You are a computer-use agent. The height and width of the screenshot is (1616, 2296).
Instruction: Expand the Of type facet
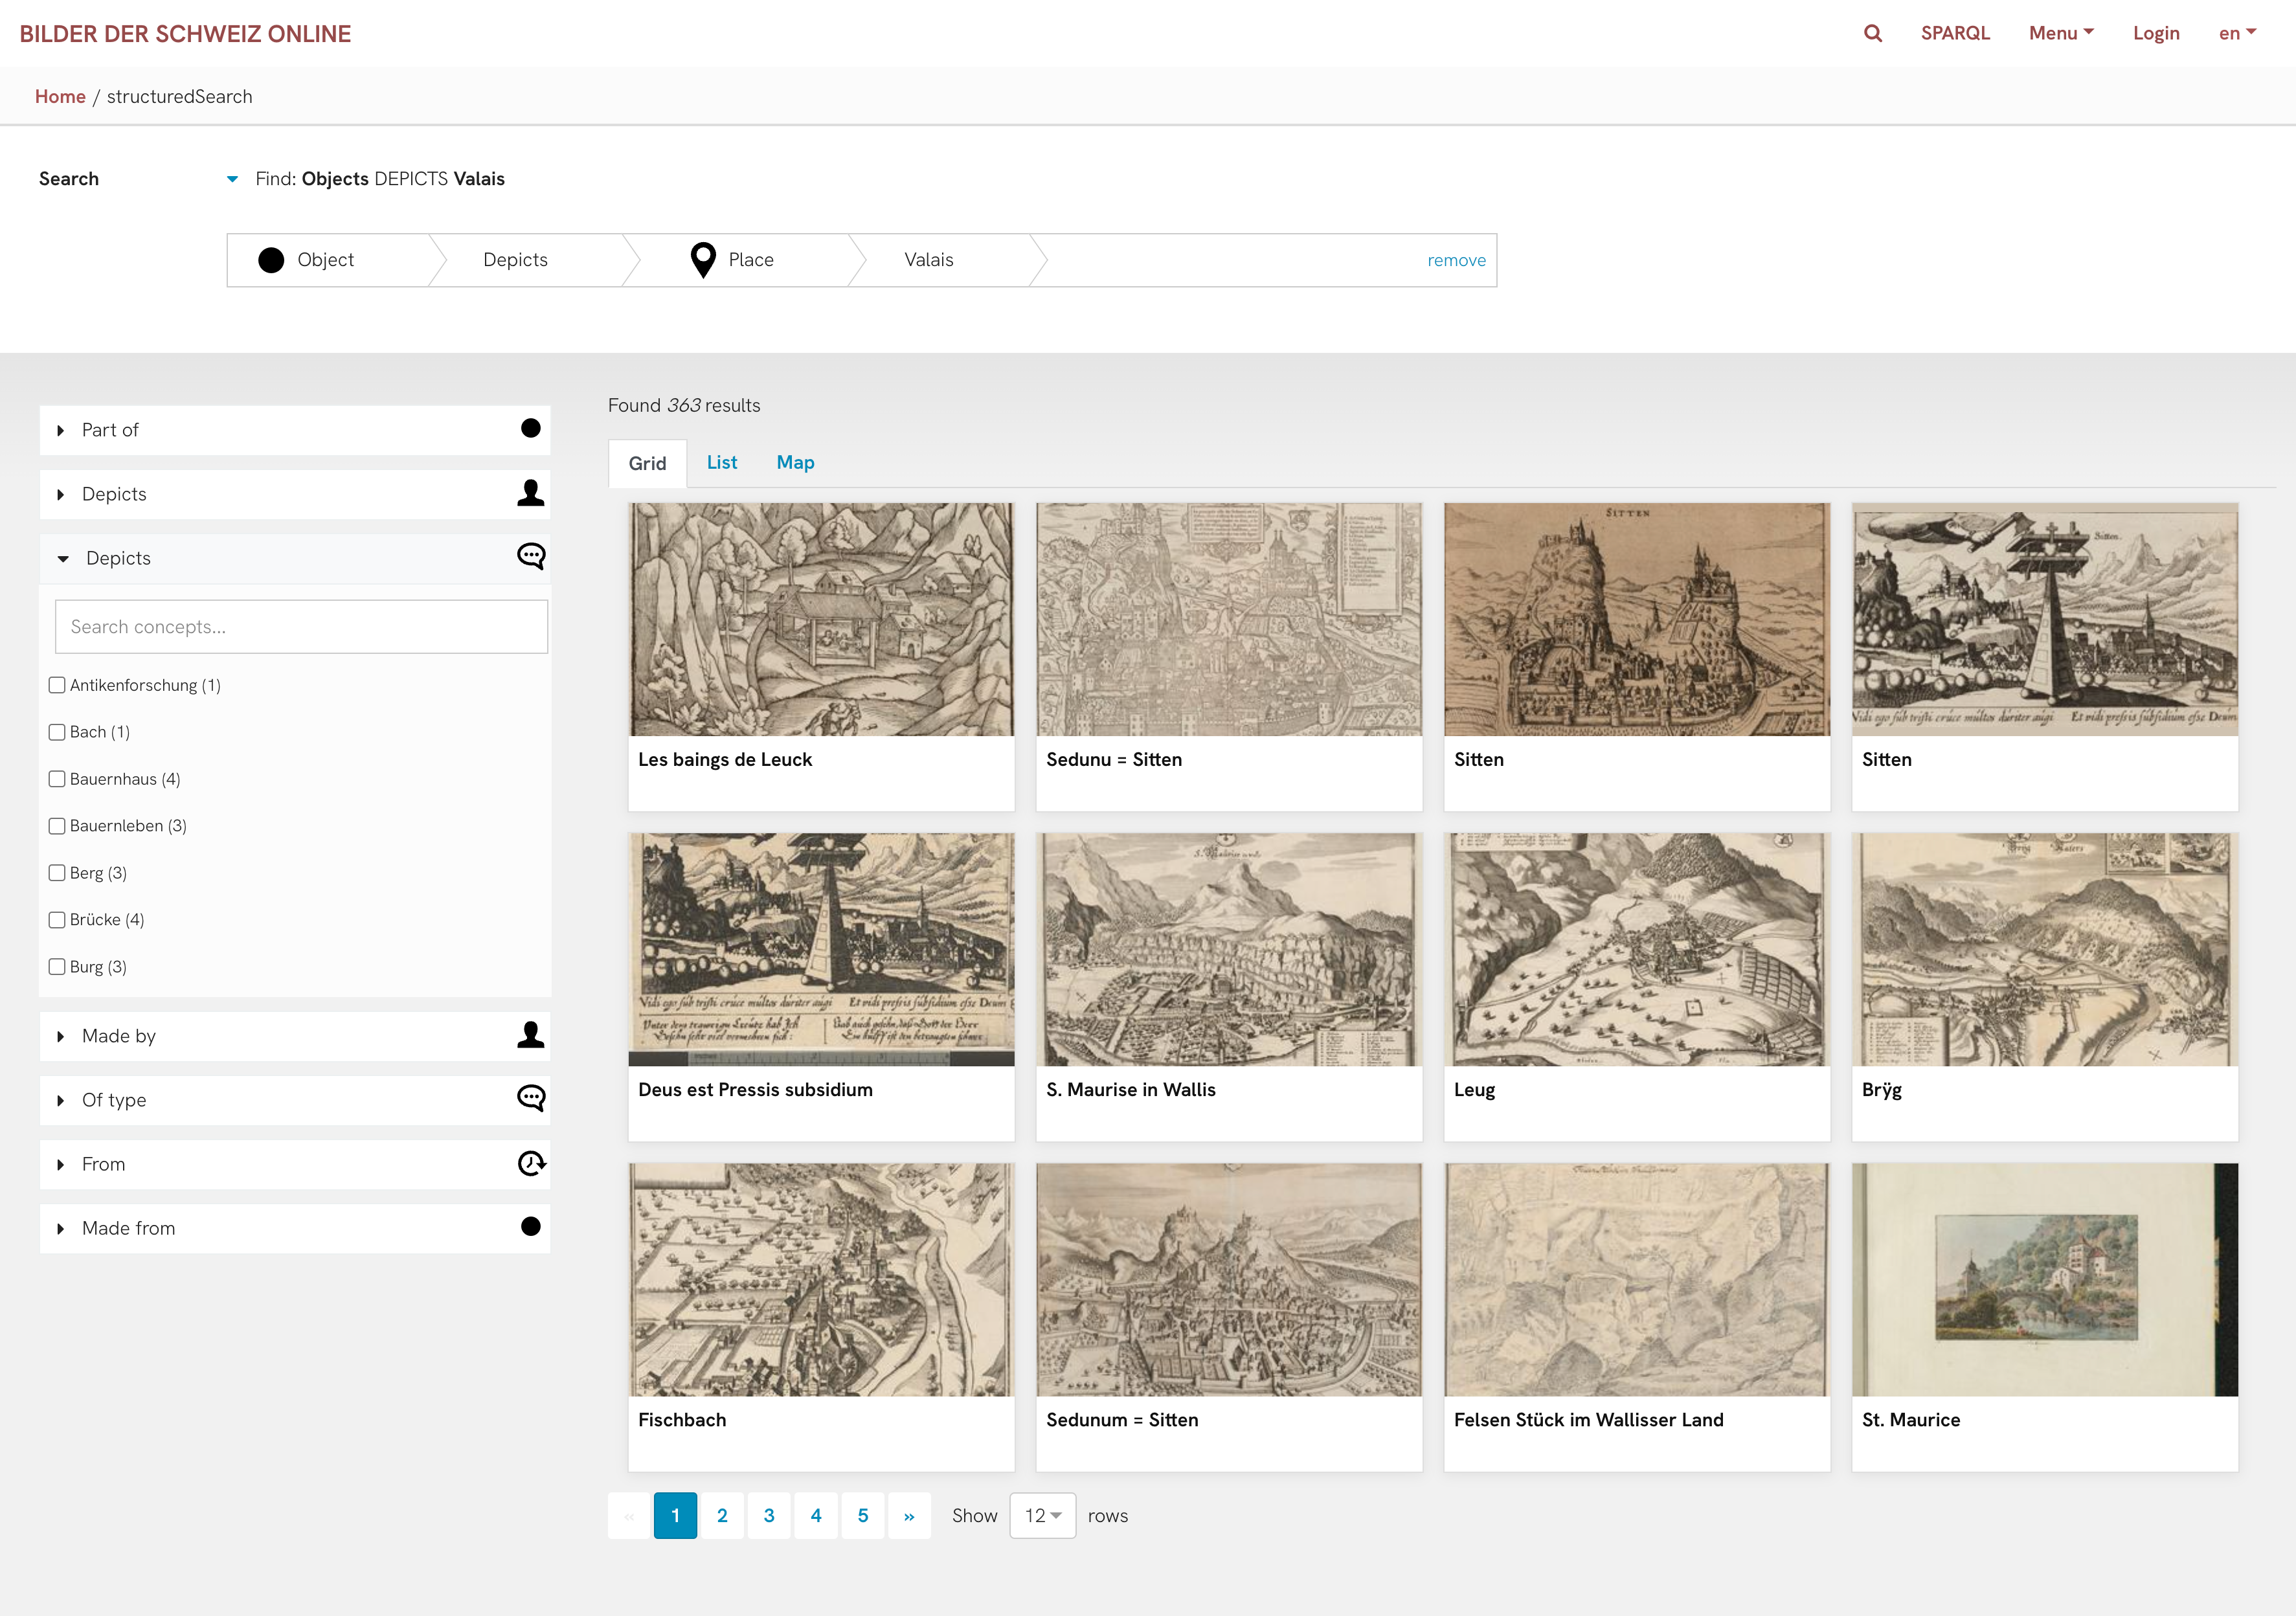click(295, 1100)
